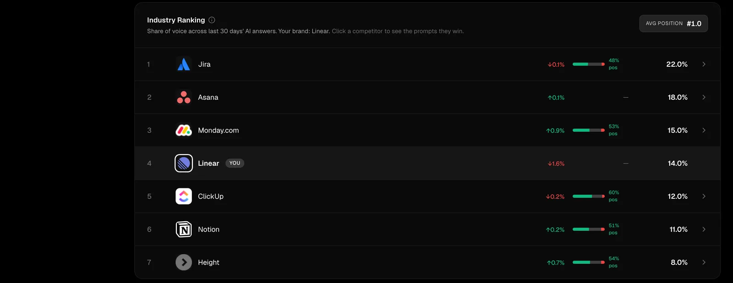Screen dimensions: 733x283
Task: Click Jira's 48% position bar
Action: pos(589,64)
